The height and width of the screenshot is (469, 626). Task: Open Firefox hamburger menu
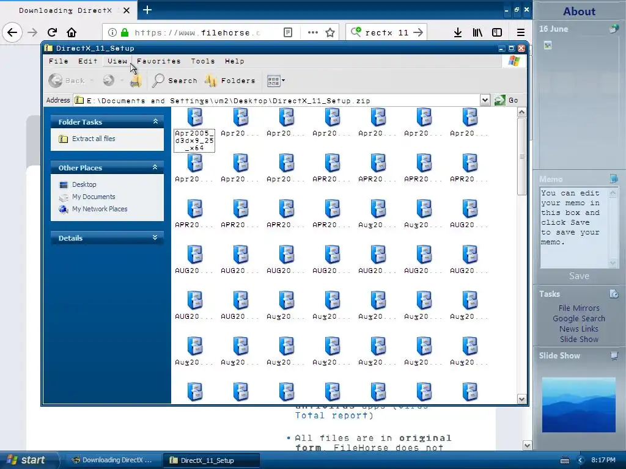[521, 32]
